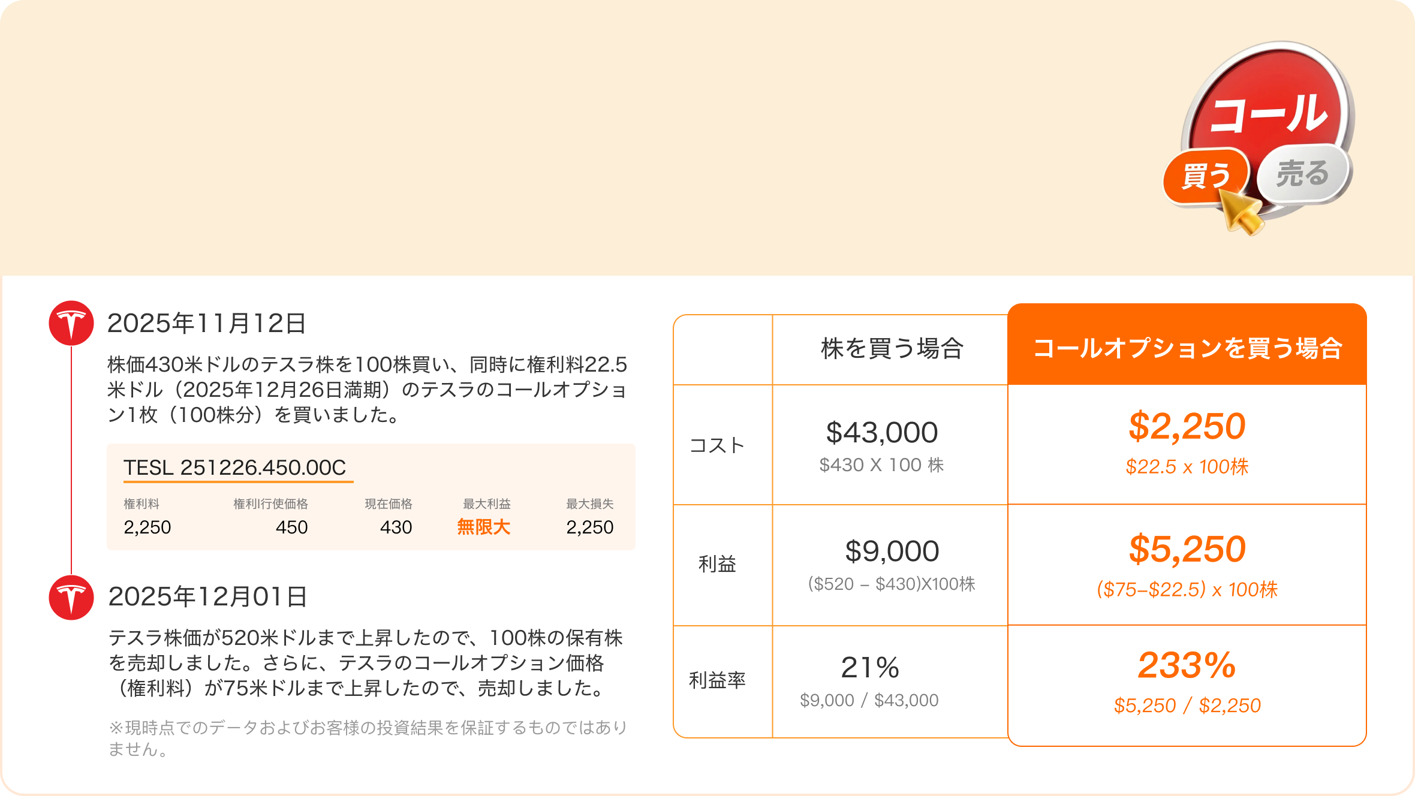Click the $430 X 100 株 formula

point(882,465)
